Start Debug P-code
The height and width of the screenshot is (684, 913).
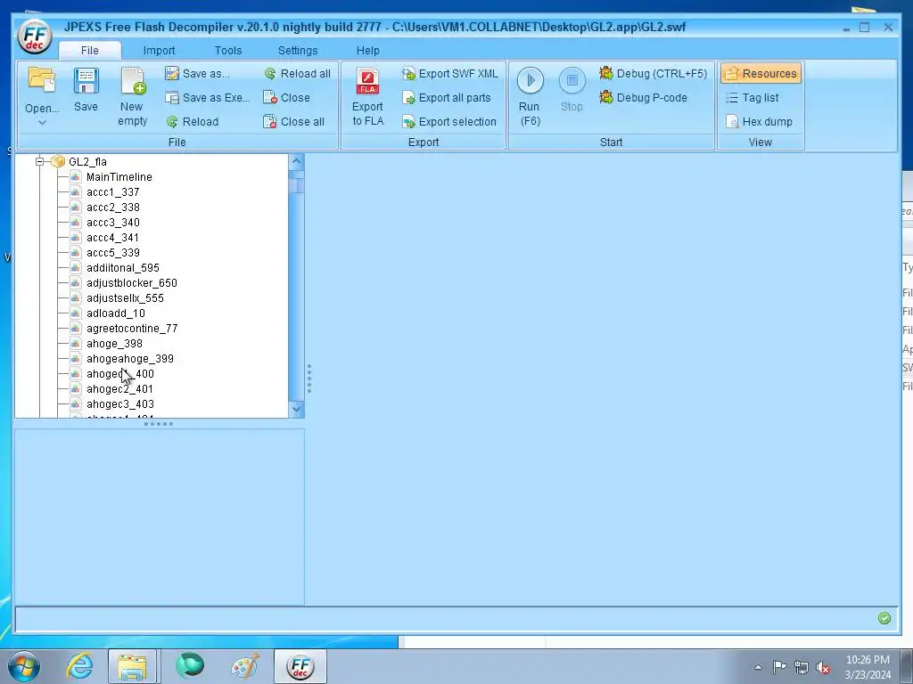tap(643, 98)
